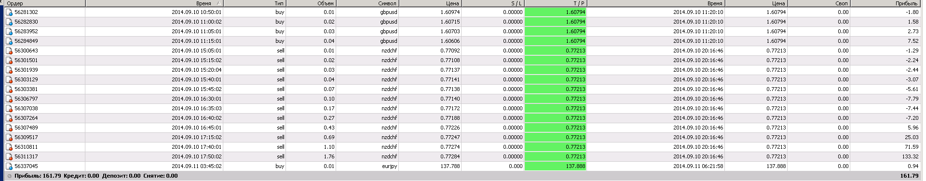Select profit value -1.80
The height and width of the screenshot is (181, 926).
tap(912, 12)
